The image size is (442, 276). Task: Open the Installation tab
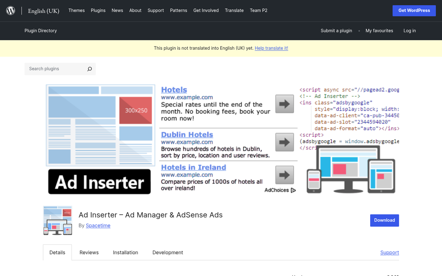tap(125, 252)
